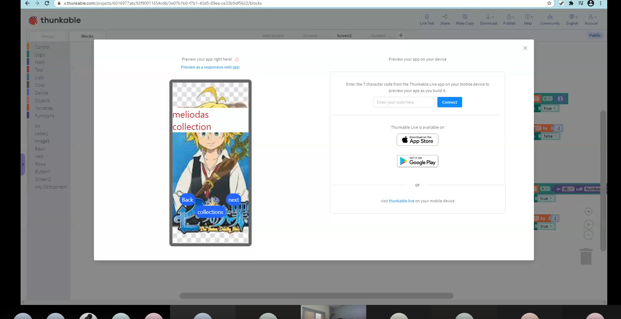Open the Variables blocks category
The width and height of the screenshot is (621, 319).
click(44, 108)
